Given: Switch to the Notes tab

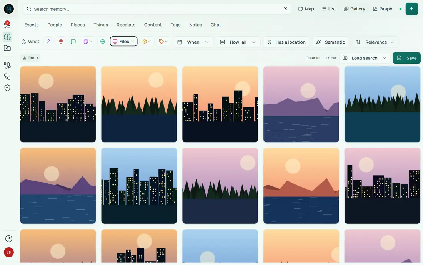Looking at the screenshot, I should 196,25.
